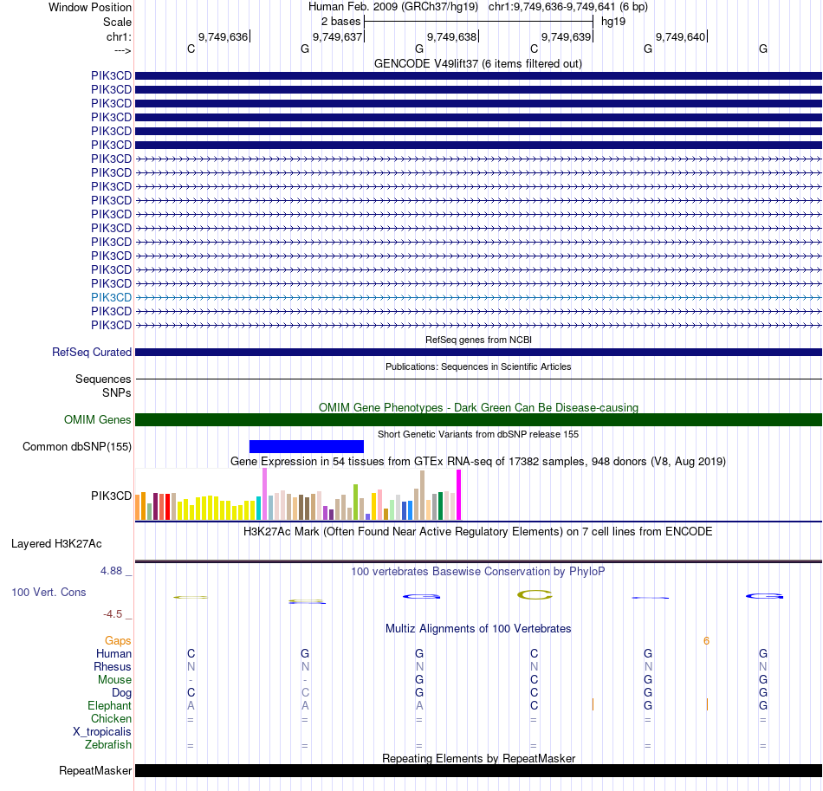Click the large olive C conservation logo
Viewport: 823px width, 791px height.
tap(535, 594)
